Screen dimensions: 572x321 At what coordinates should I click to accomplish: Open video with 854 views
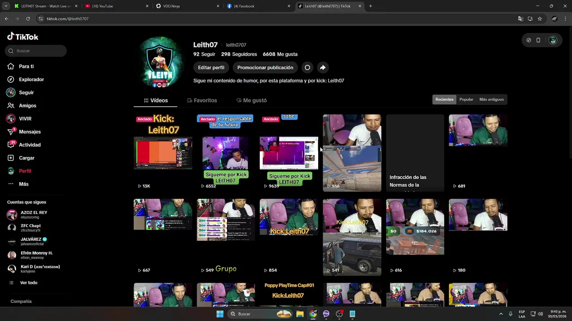[x=289, y=237]
